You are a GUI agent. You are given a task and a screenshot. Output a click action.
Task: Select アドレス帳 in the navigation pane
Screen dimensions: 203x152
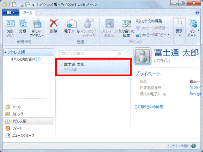pos(29,121)
